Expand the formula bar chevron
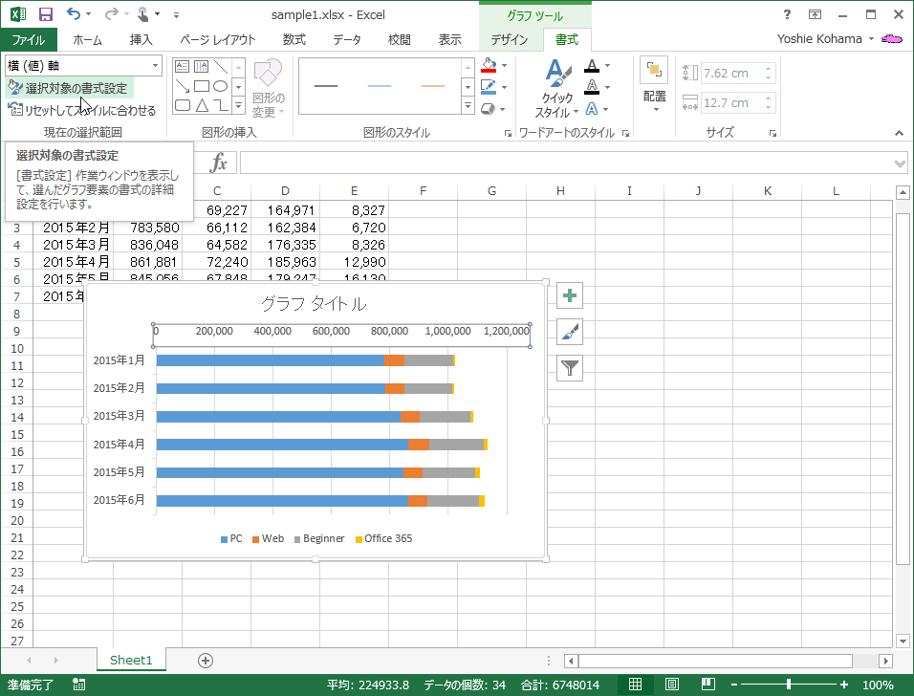 tap(900, 163)
